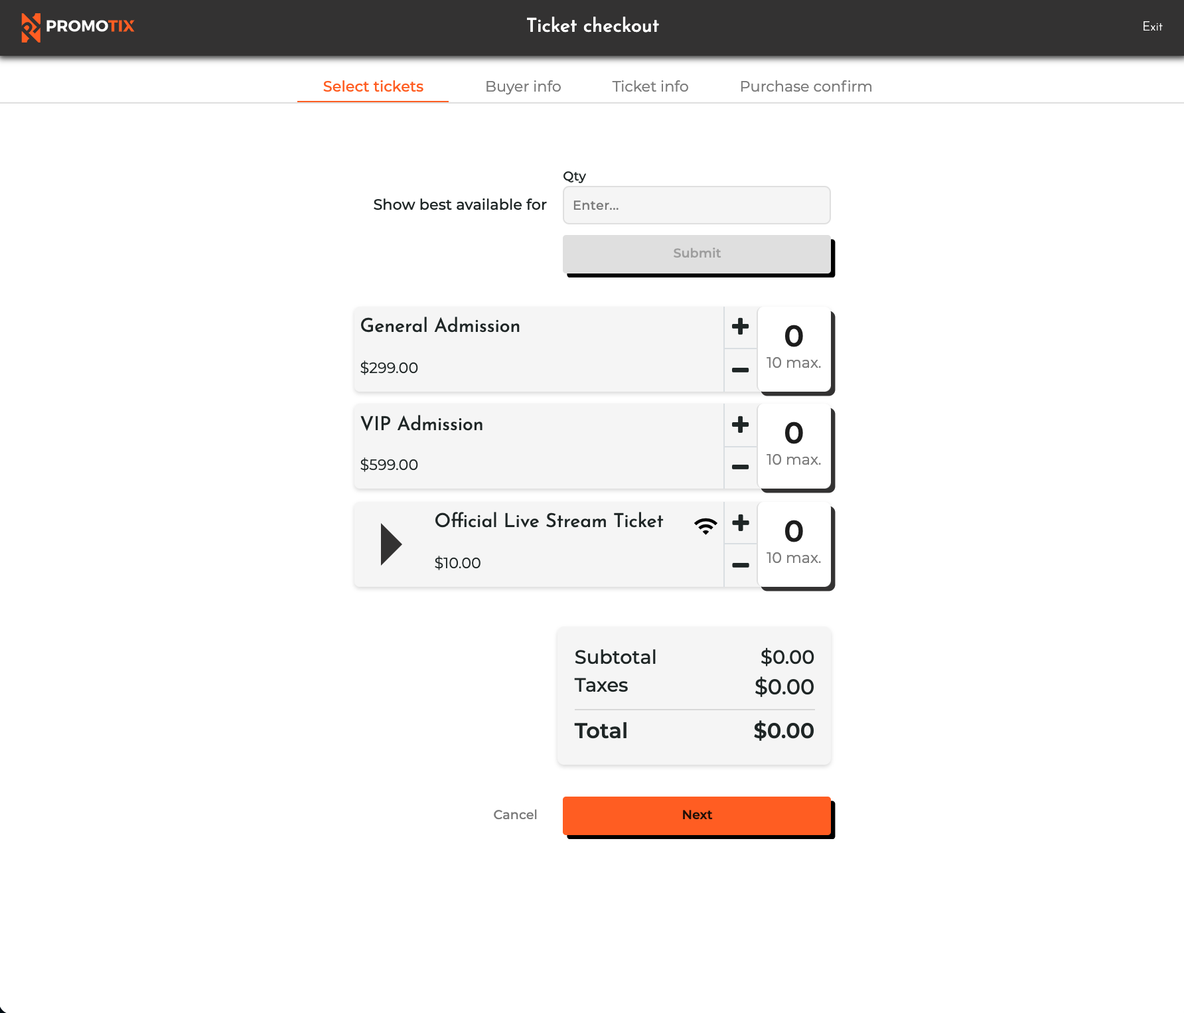Decrement the General Admission quantity
Screen dimensions: 1184x1013
point(739,370)
